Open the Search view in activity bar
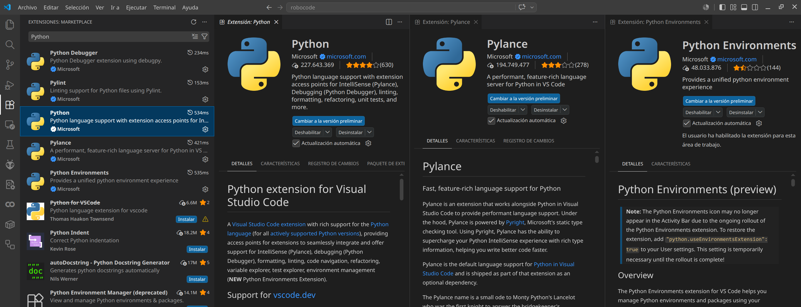The image size is (801, 307). pos(10,45)
